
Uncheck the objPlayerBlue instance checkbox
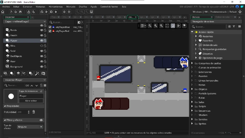coord(50,27)
